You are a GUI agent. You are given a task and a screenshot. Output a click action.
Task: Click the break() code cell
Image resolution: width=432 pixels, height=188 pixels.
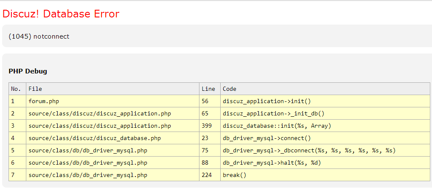[234, 175]
